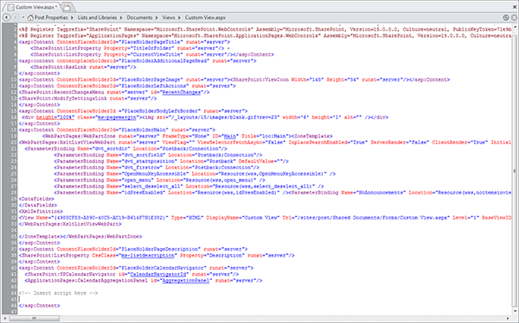Click line number 44 in the gutter
The width and height of the screenshot is (519, 323).
pos(13,293)
